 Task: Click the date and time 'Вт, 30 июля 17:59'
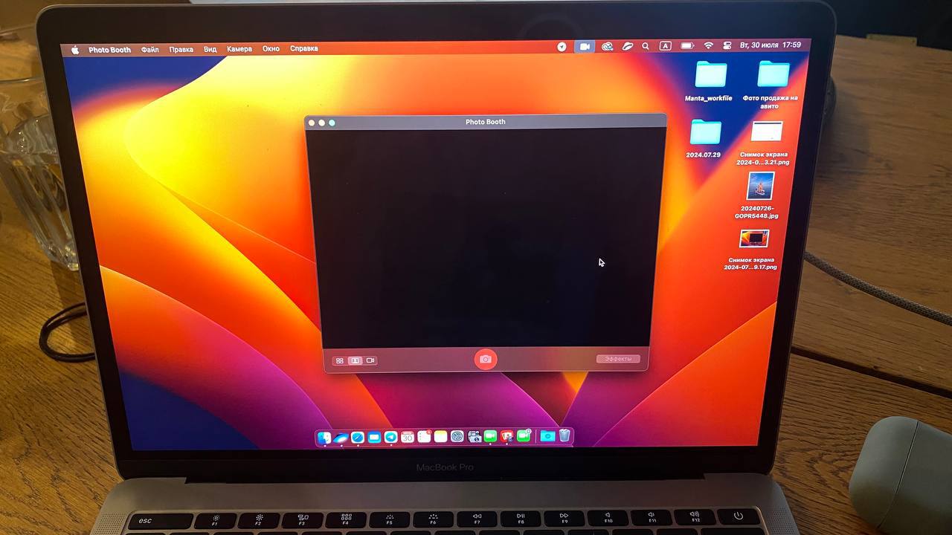[771, 45]
